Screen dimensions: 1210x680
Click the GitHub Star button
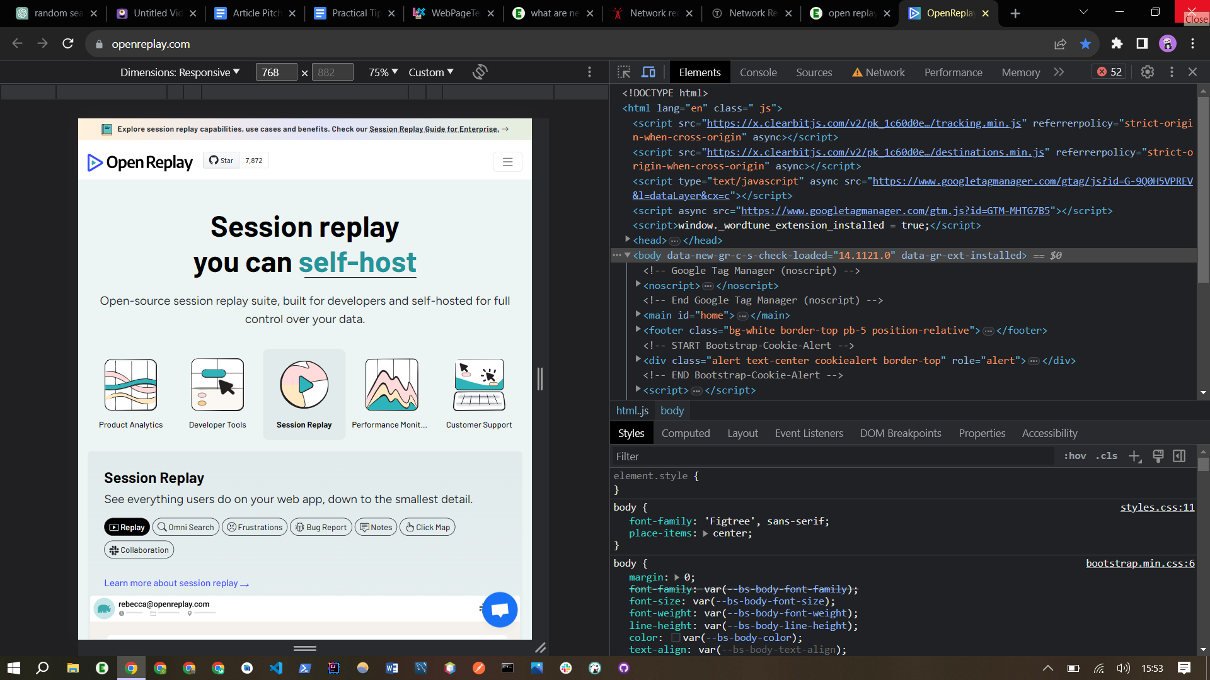(x=221, y=161)
